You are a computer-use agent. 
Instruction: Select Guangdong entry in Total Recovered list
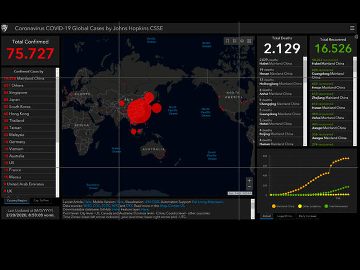tap(332, 73)
